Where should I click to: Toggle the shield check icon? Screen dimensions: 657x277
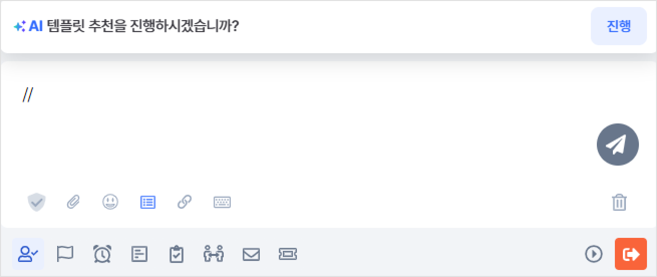[37, 203]
